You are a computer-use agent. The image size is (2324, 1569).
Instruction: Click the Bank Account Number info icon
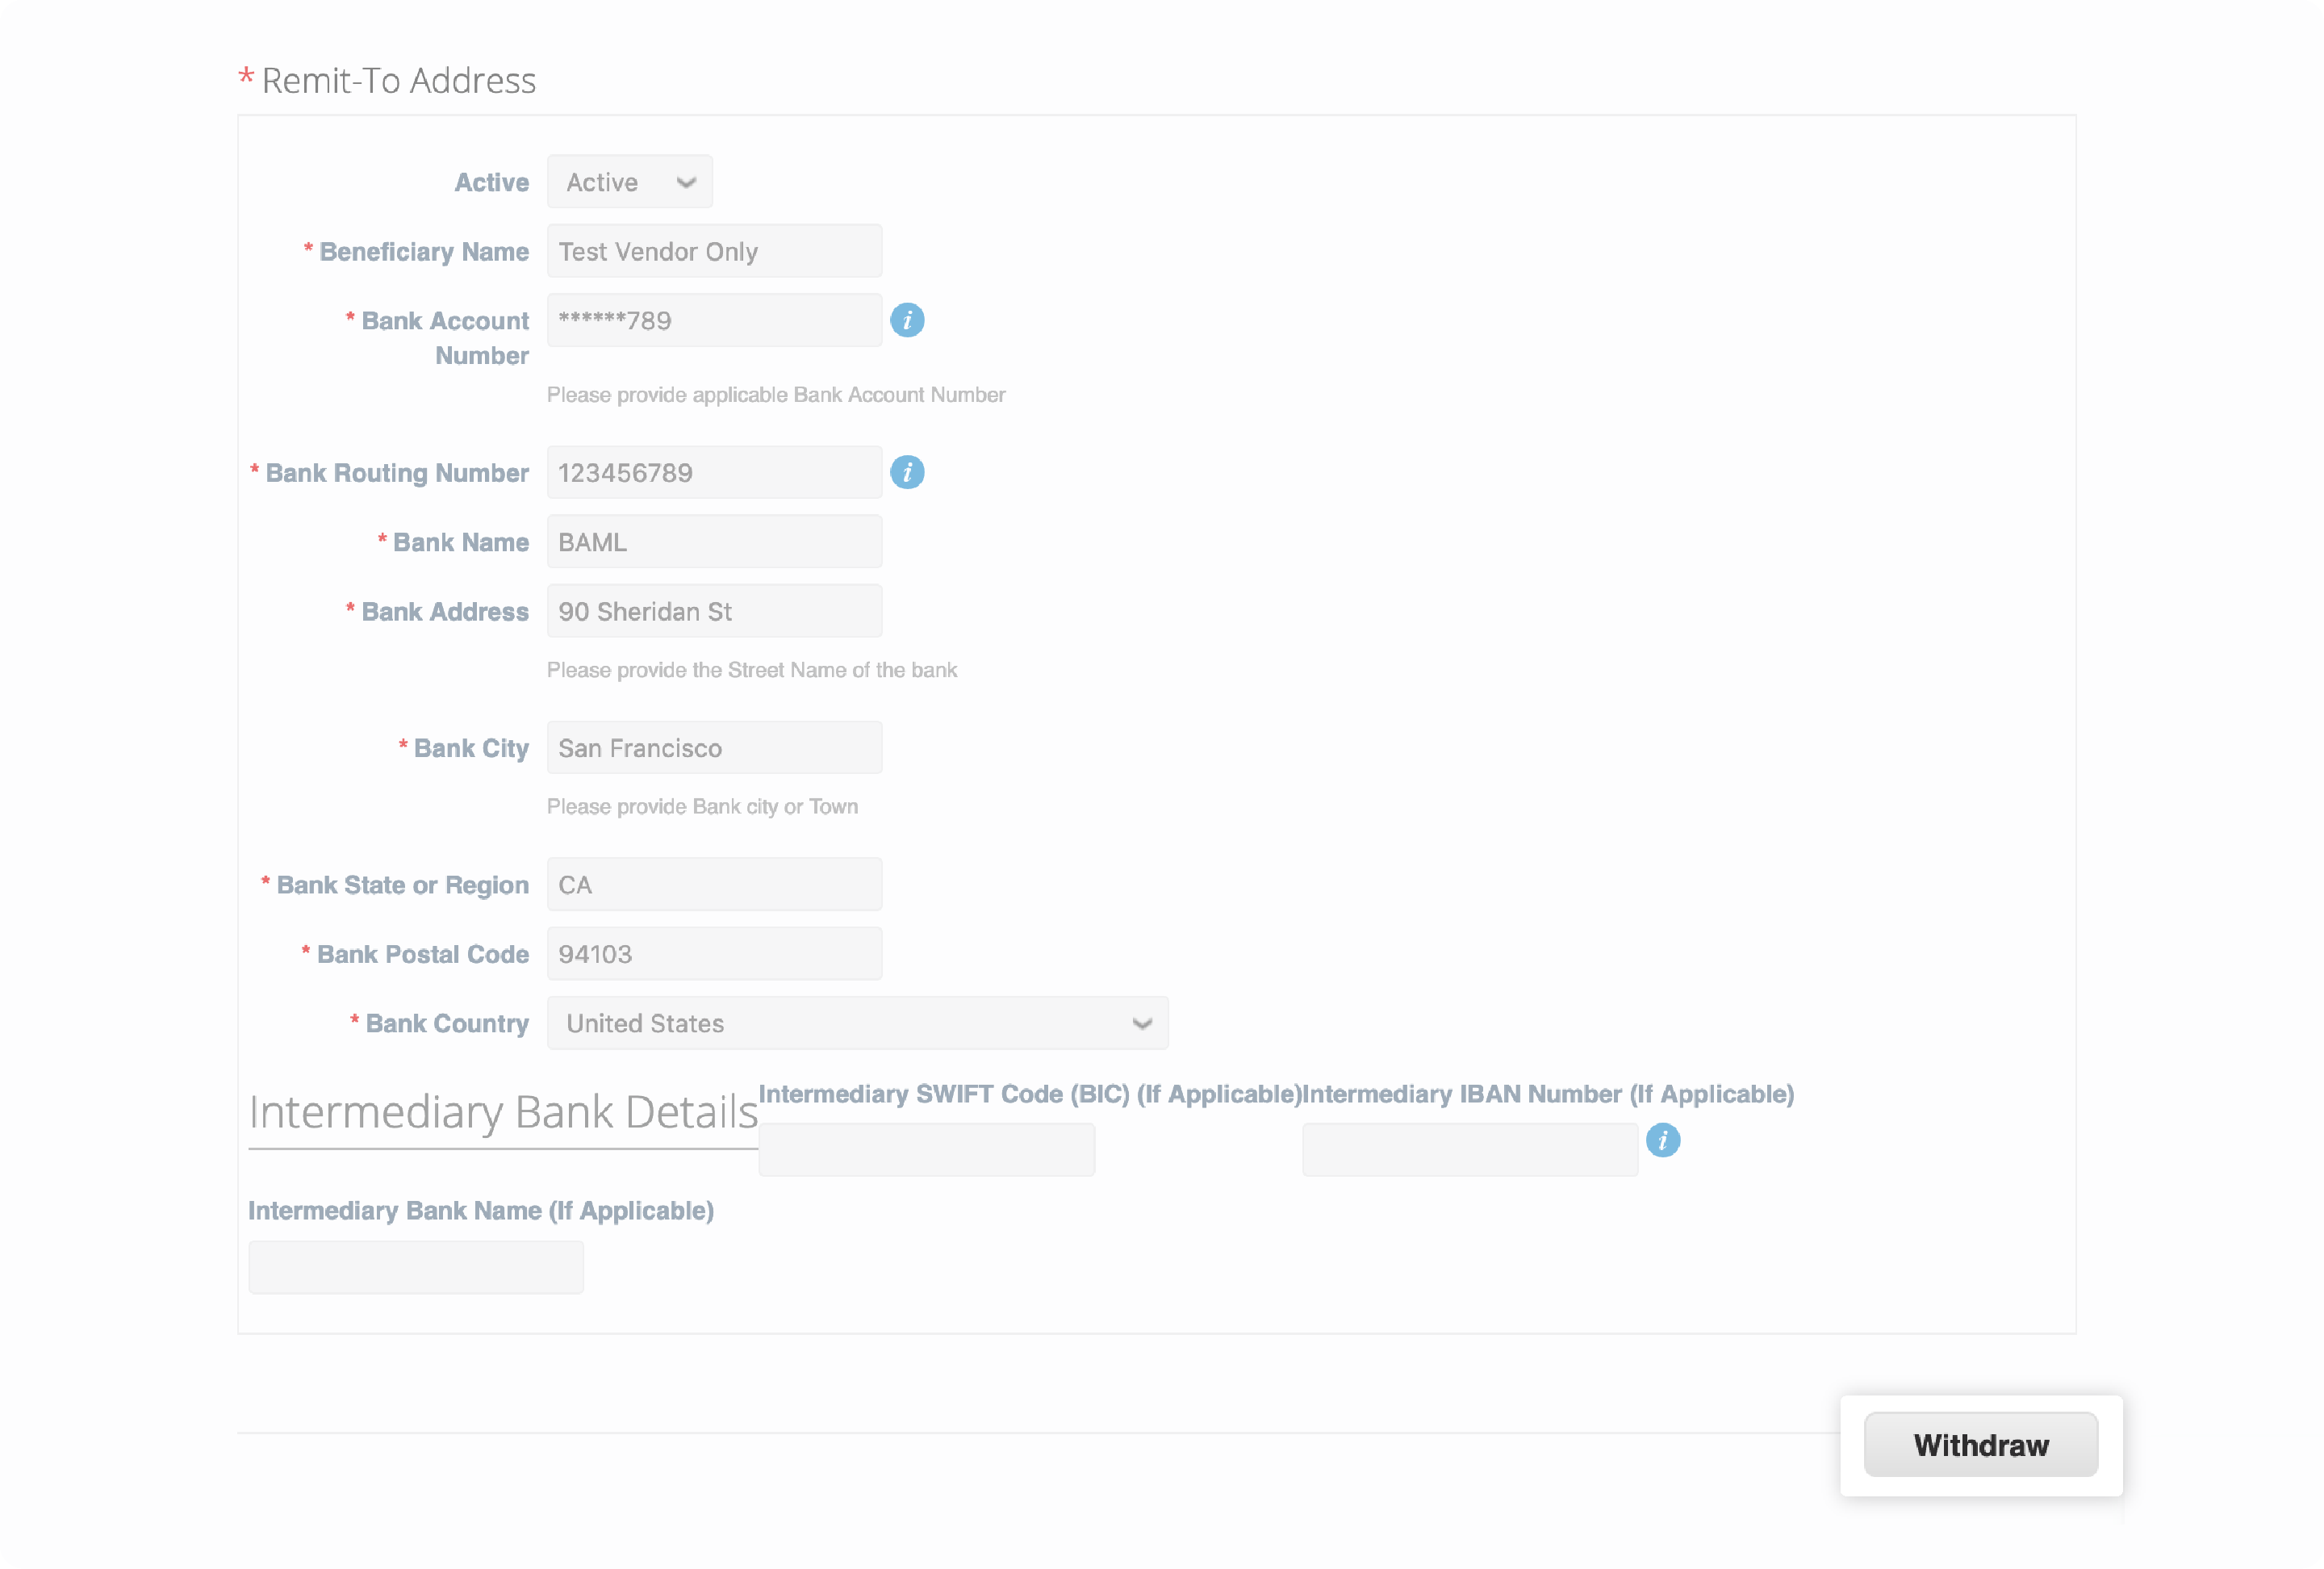pos(907,320)
